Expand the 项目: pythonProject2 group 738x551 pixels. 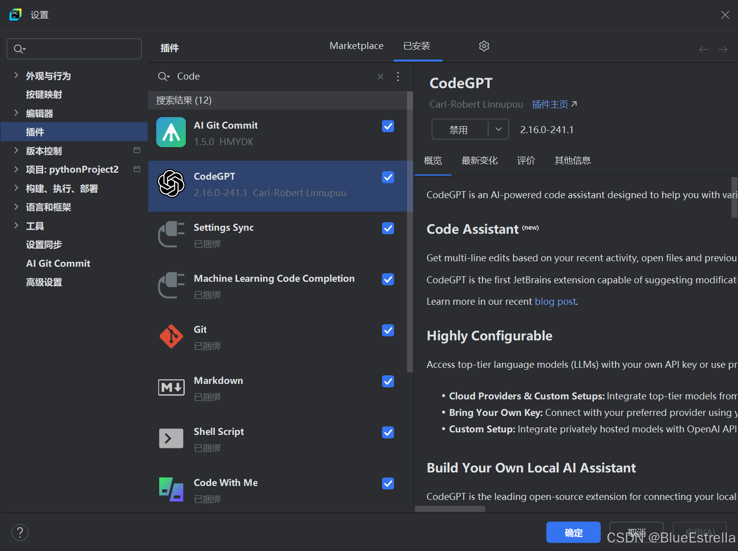16,169
